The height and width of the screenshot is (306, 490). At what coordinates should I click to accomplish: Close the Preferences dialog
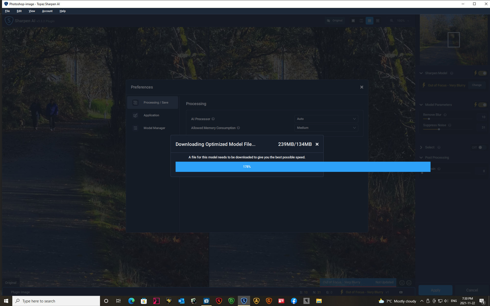(362, 87)
